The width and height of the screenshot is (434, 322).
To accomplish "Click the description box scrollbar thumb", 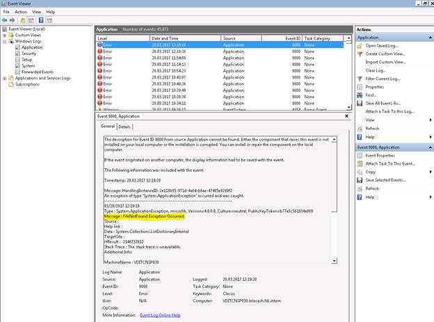I will tap(335, 177).
